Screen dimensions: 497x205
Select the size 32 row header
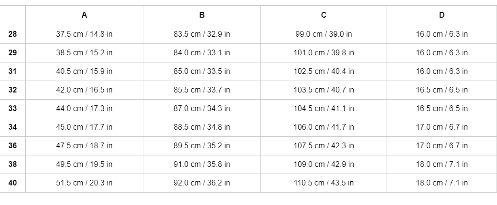click(x=13, y=90)
